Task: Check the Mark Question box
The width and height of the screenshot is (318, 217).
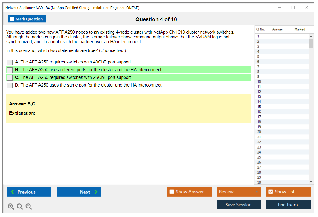Action: pyautogui.click(x=12, y=19)
